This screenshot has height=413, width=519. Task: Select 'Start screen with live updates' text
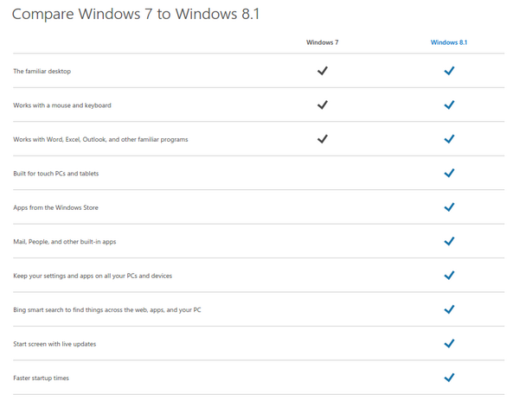54,344
